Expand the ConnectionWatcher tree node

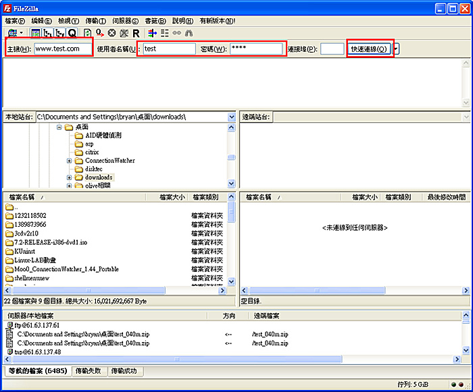coord(69,161)
